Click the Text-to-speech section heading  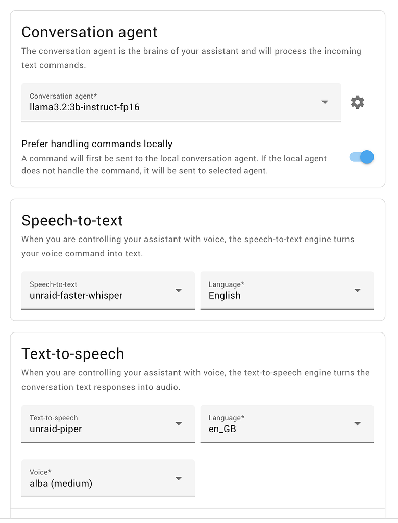72,354
